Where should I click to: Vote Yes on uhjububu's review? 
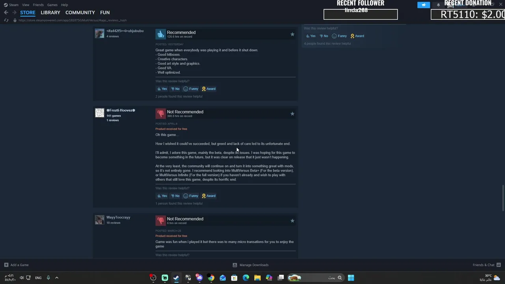click(x=162, y=89)
